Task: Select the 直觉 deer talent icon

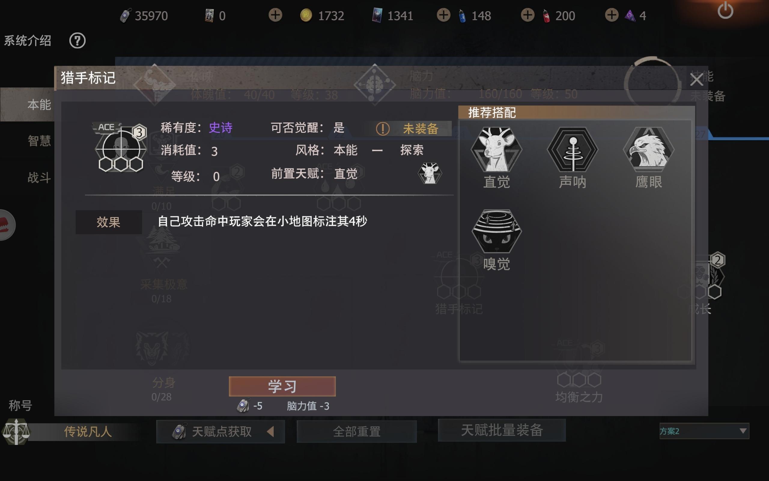Action: click(496, 149)
